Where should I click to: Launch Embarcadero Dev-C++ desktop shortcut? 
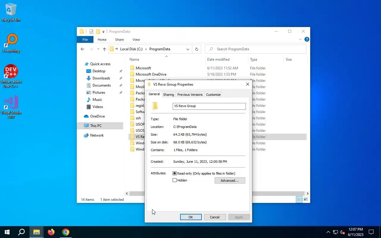[11, 76]
